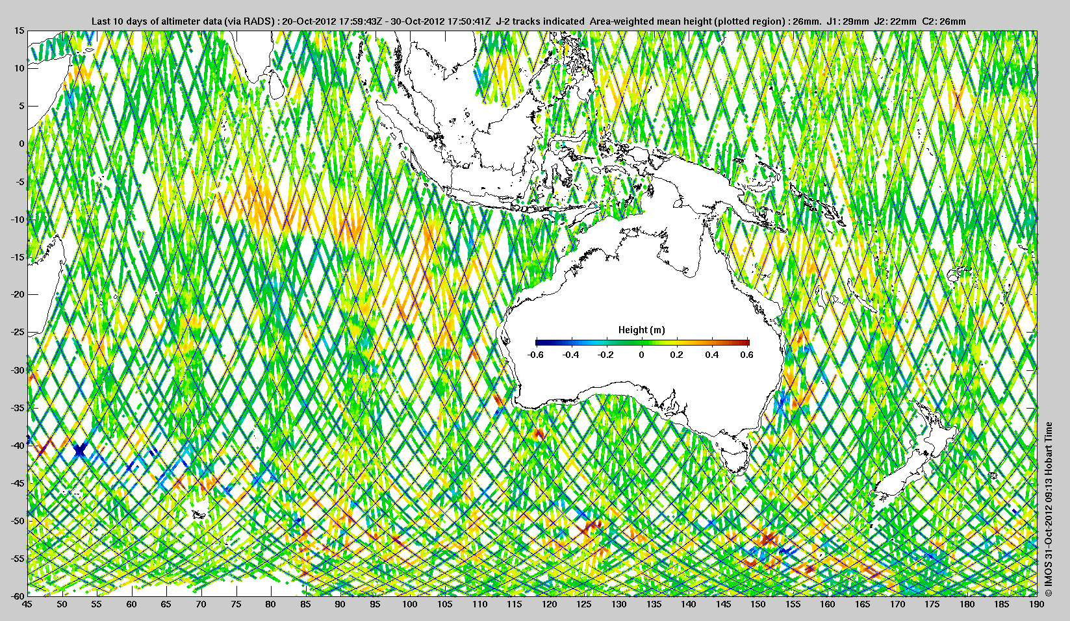The width and height of the screenshot is (1070, 621).
Task: Click the longitude tick label 75
Action: click(x=236, y=604)
